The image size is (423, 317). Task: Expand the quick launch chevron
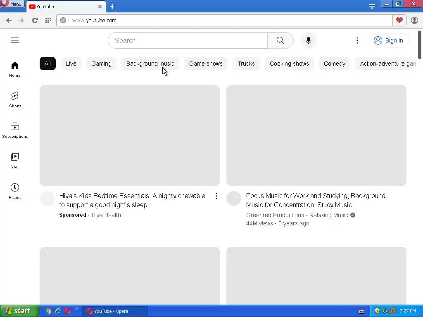pos(77,309)
